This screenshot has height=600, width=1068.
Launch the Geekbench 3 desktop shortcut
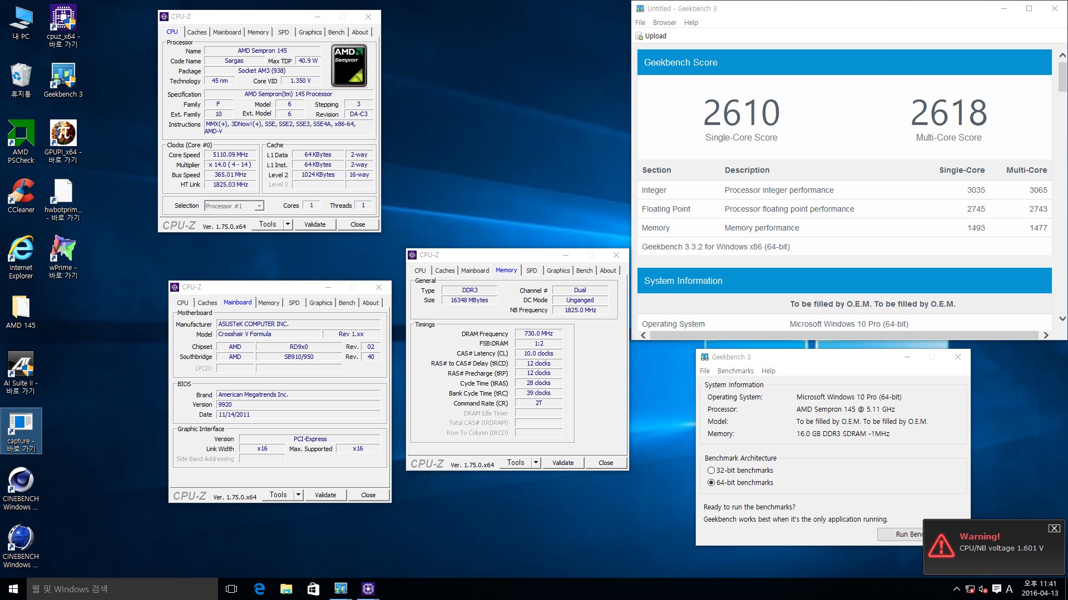tap(63, 79)
